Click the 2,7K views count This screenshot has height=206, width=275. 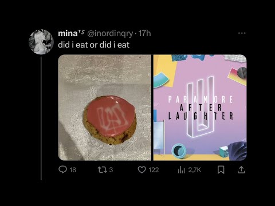point(195,170)
